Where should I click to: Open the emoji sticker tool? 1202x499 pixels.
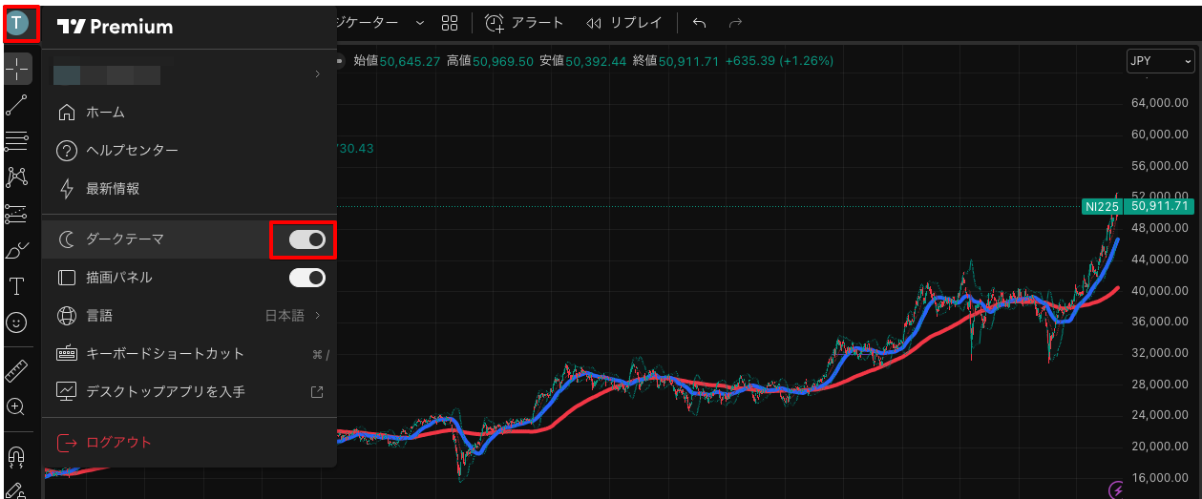17,322
